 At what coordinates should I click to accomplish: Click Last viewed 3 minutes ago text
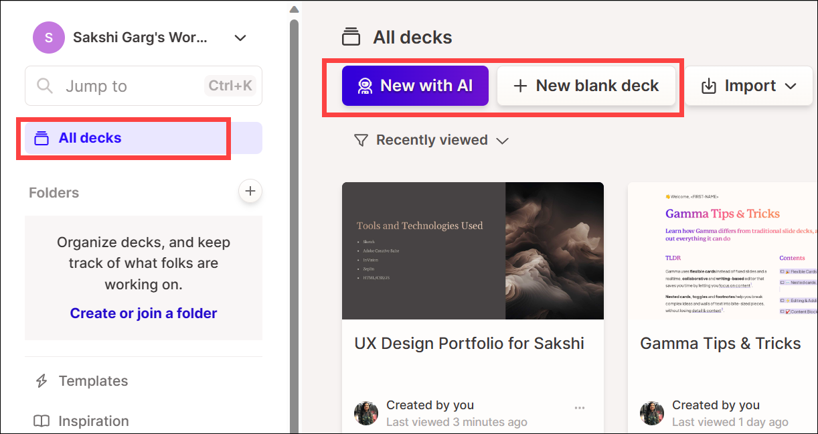pos(457,422)
